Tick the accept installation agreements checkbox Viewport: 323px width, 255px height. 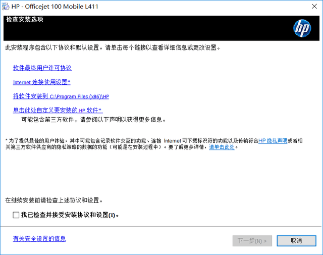tap(16, 215)
